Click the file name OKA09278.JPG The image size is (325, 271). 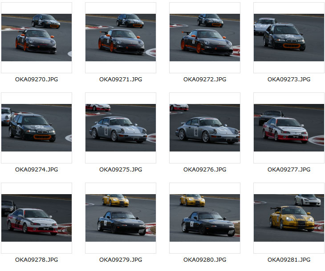click(x=37, y=260)
